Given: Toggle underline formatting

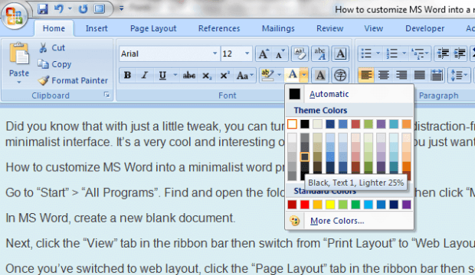Looking at the screenshot, I should (162, 76).
